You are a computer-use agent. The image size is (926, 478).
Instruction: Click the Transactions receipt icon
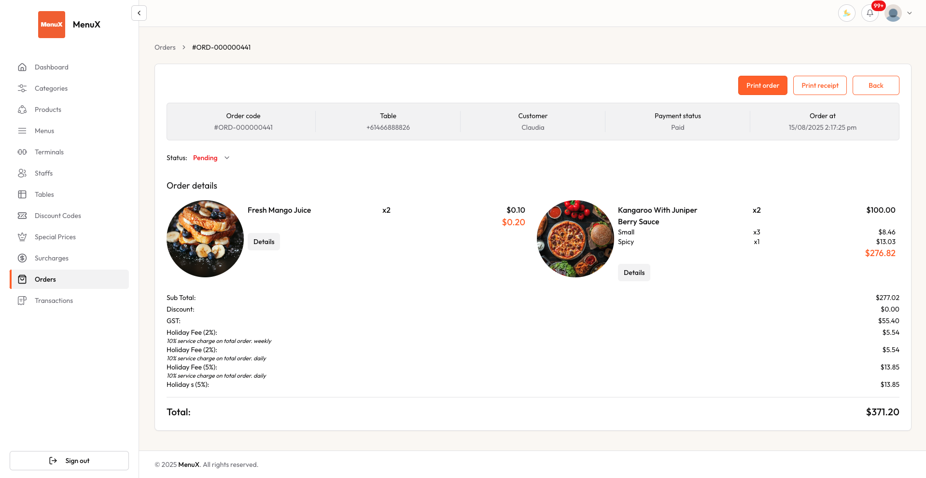point(22,300)
